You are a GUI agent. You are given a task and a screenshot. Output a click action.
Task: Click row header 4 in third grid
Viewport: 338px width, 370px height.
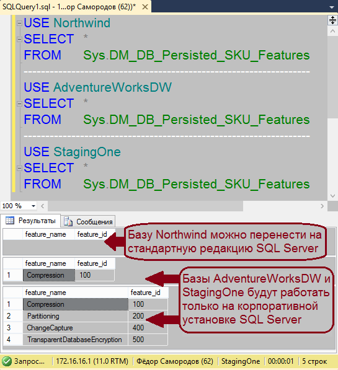click(x=13, y=340)
